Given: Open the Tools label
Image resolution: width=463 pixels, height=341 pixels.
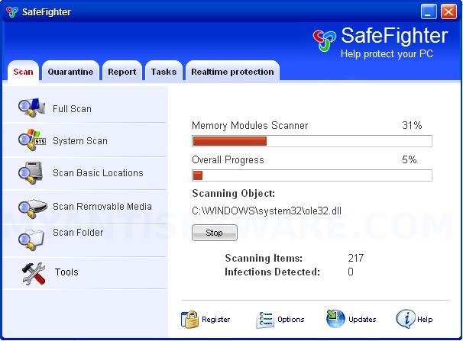Looking at the screenshot, I should click(x=66, y=272).
